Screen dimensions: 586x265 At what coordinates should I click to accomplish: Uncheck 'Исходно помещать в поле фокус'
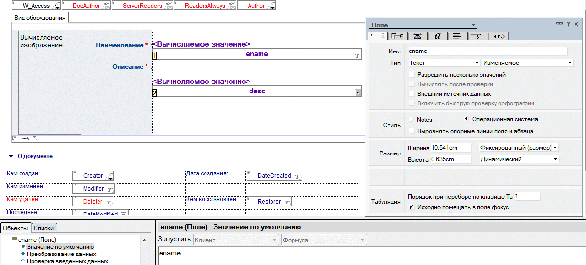[412, 207]
